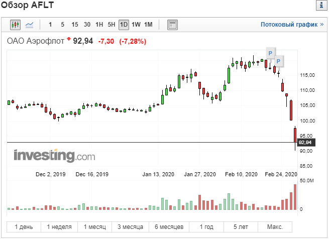Image resolution: width=329 pixels, height=239 pixels.
Task: Select the 5H interval
Action: 112,25
